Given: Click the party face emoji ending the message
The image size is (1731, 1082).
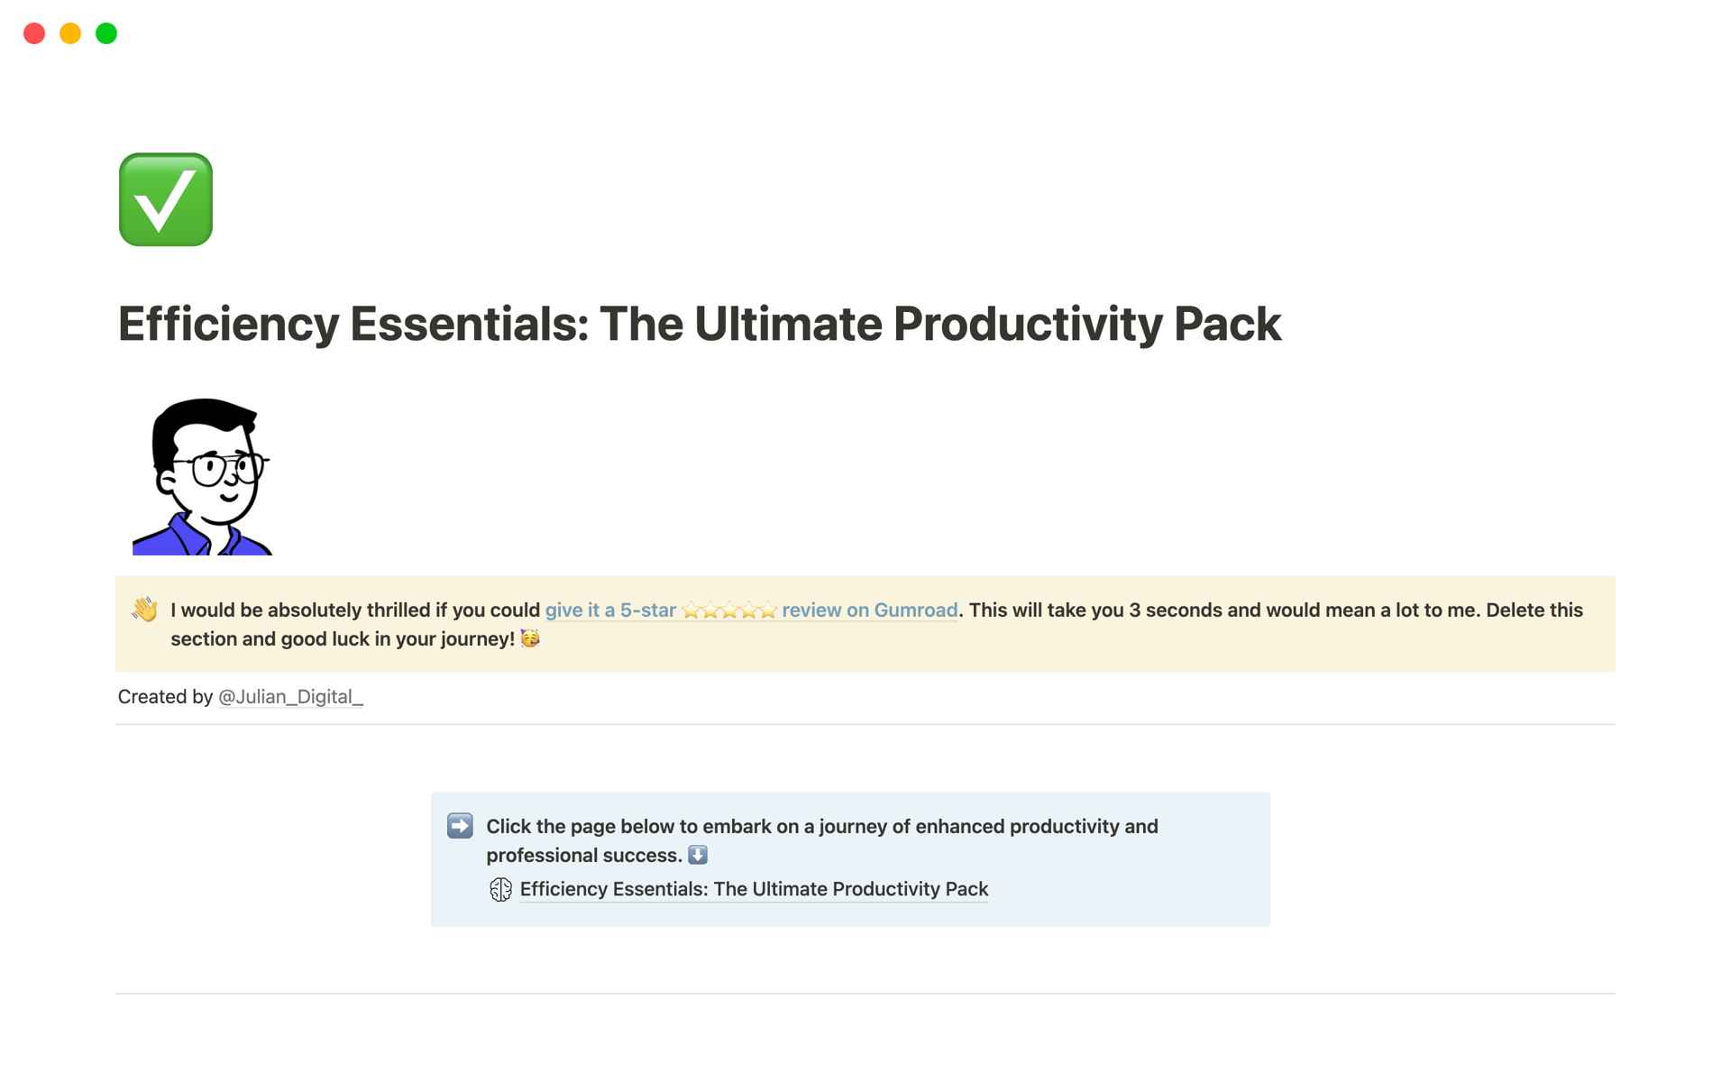Looking at the screenshot, I should [x=530, y=638].
